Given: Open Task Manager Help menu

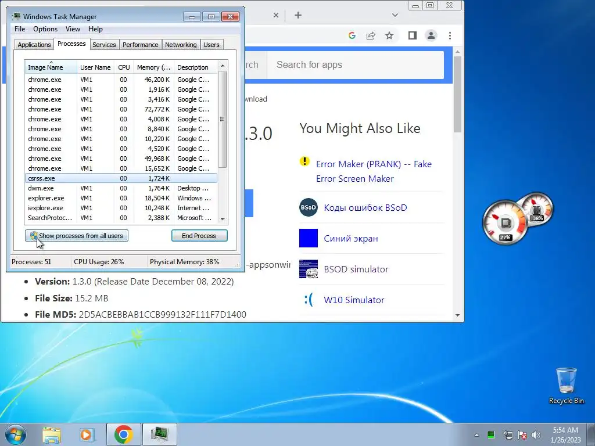Looking at the screenshot, I should pos(95,29).
